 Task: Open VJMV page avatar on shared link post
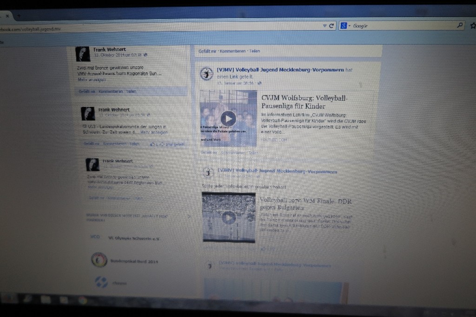tap(207, 73)
